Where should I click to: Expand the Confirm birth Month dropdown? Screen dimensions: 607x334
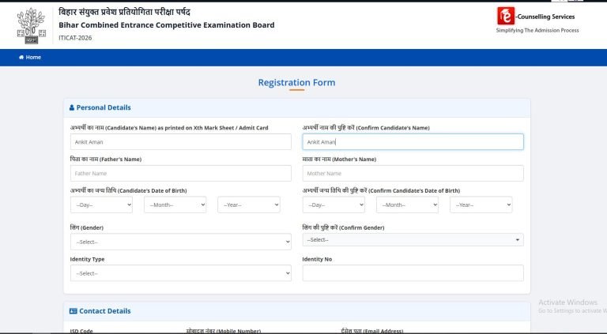pos(407,205)
